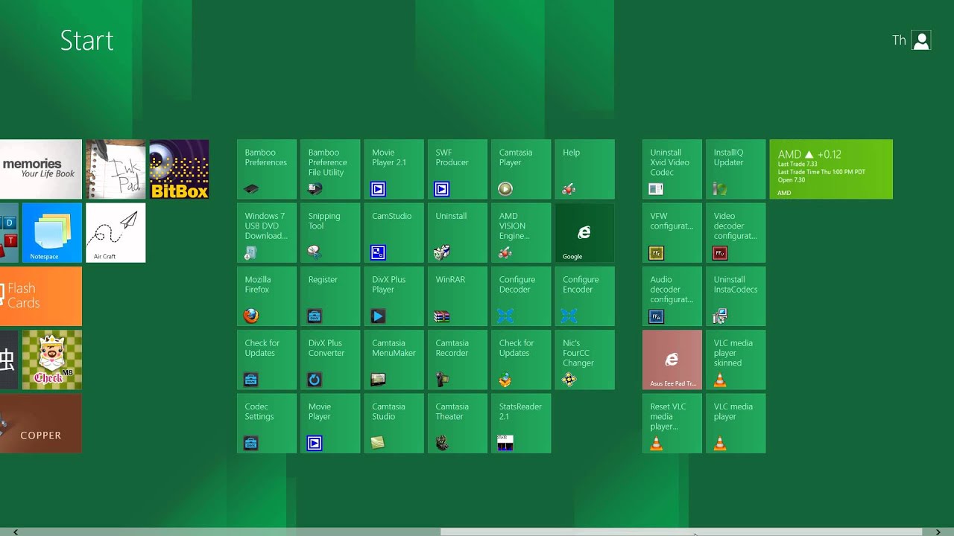Open the Camtasia Theater tile
The height and width of the screenshot is (536, 954).
(x=457, y=423)
